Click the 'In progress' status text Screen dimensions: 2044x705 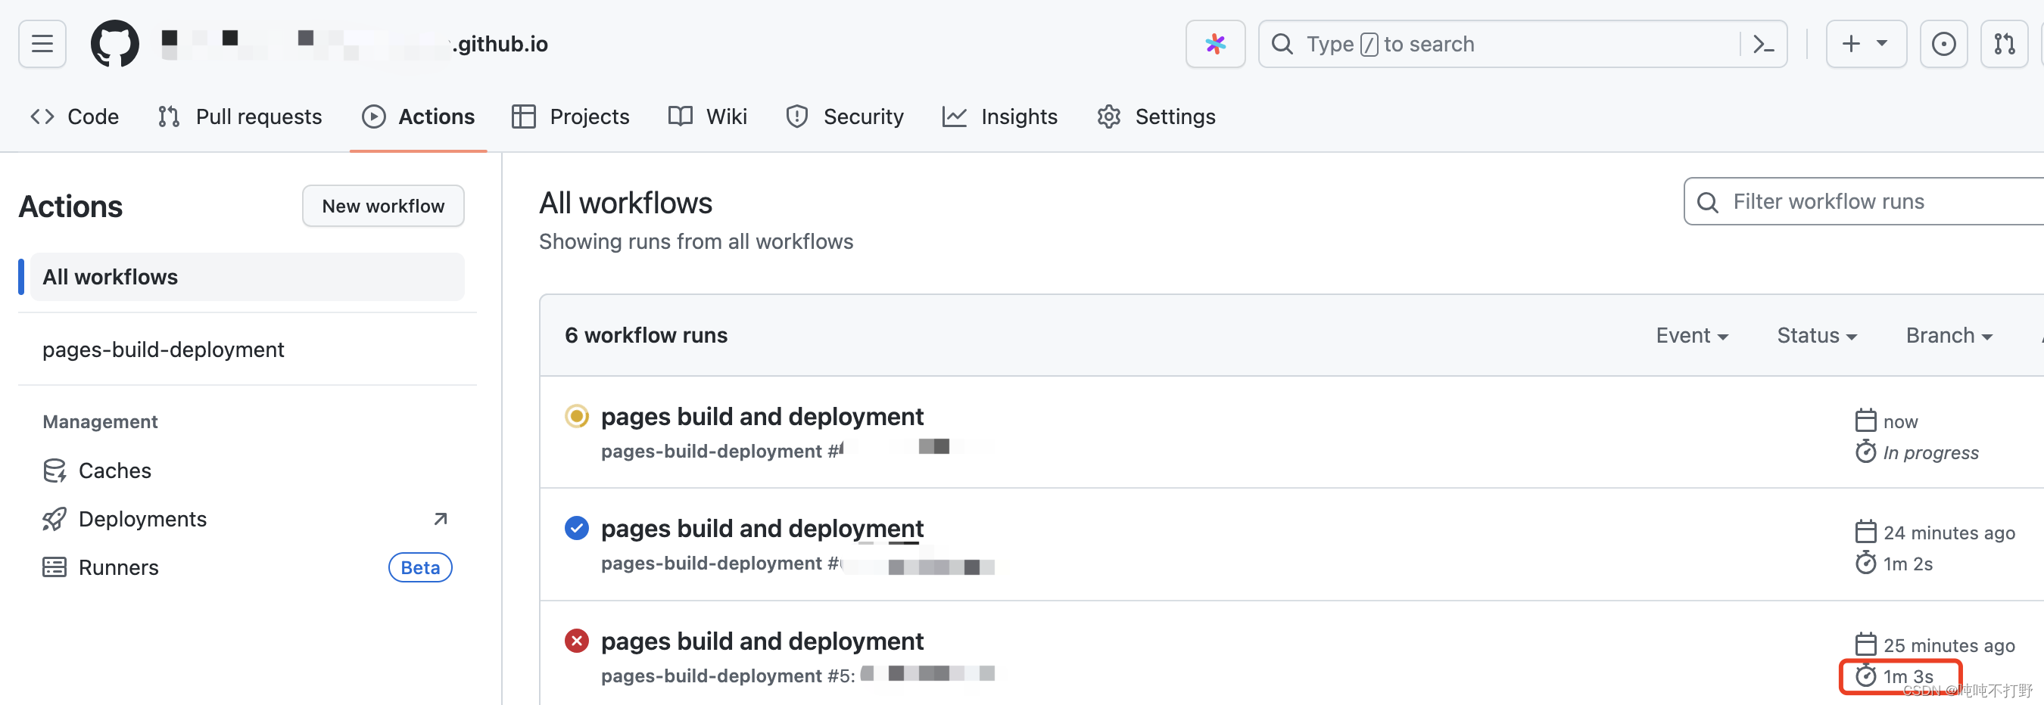1930,453
